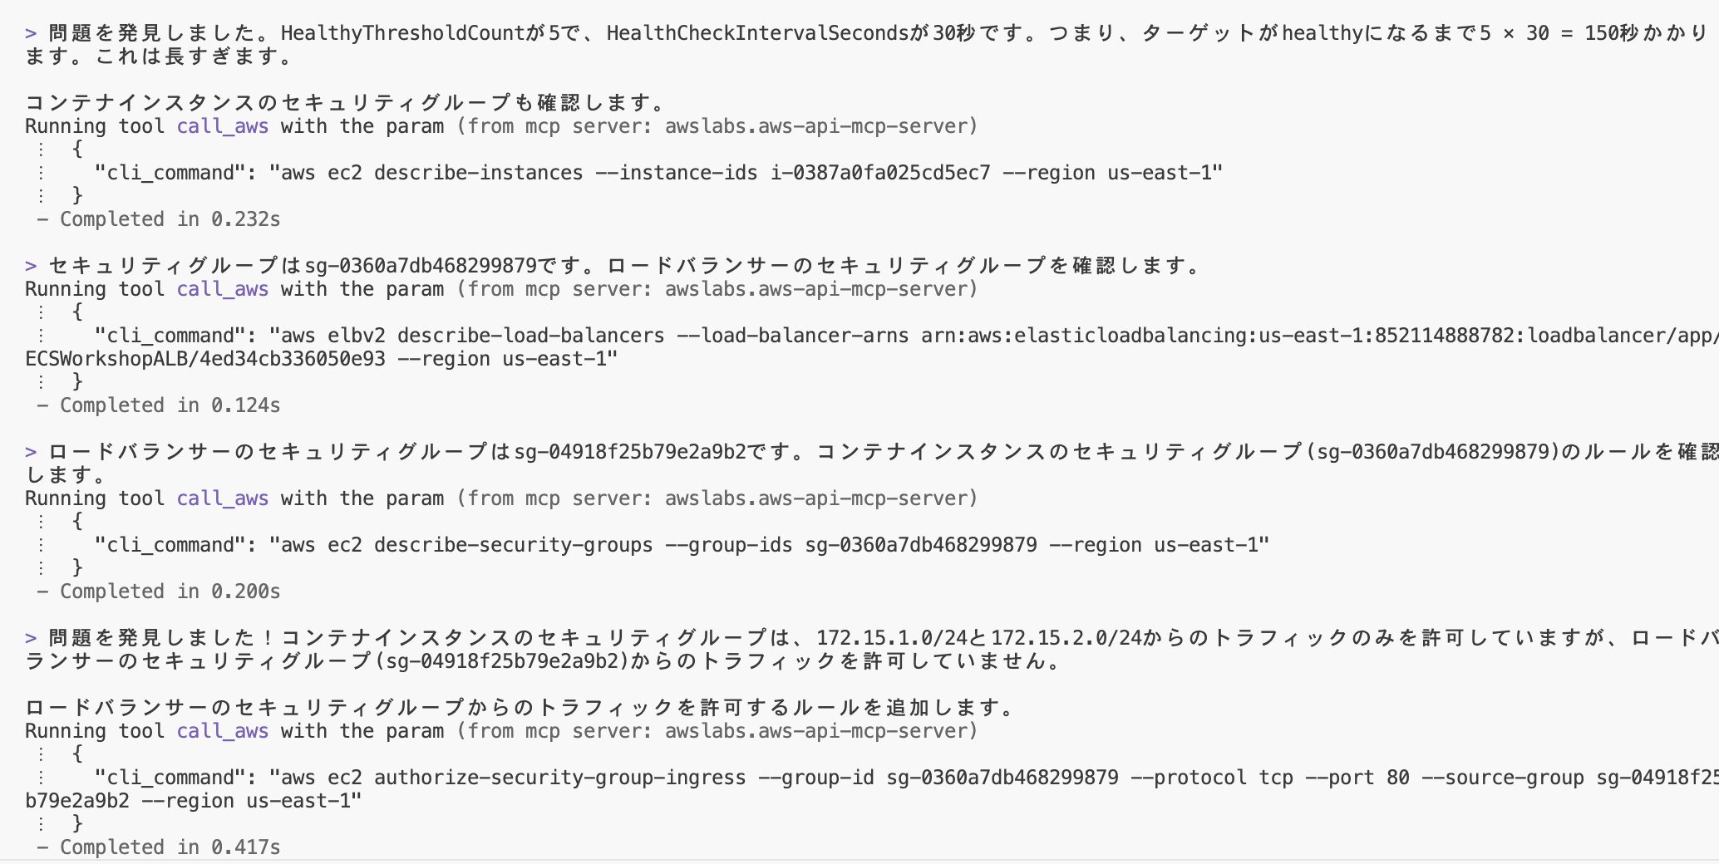Click call_aws above the describe-load-balancers command
1719x864 pixels.
tap(222, 289)
